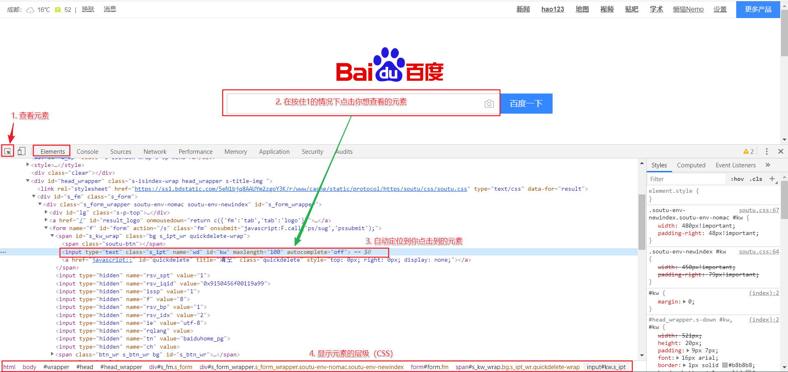Select the input#kw.s_ipt breadcrumb item
This screenshot has width=788, height=372.
click(606, 367)
